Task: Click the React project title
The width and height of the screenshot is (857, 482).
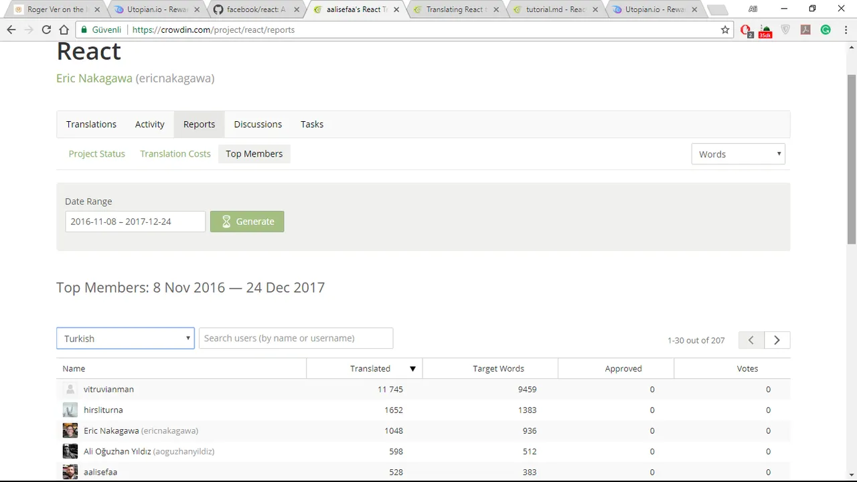Action: pyautogui.click(x=88, y=52)
